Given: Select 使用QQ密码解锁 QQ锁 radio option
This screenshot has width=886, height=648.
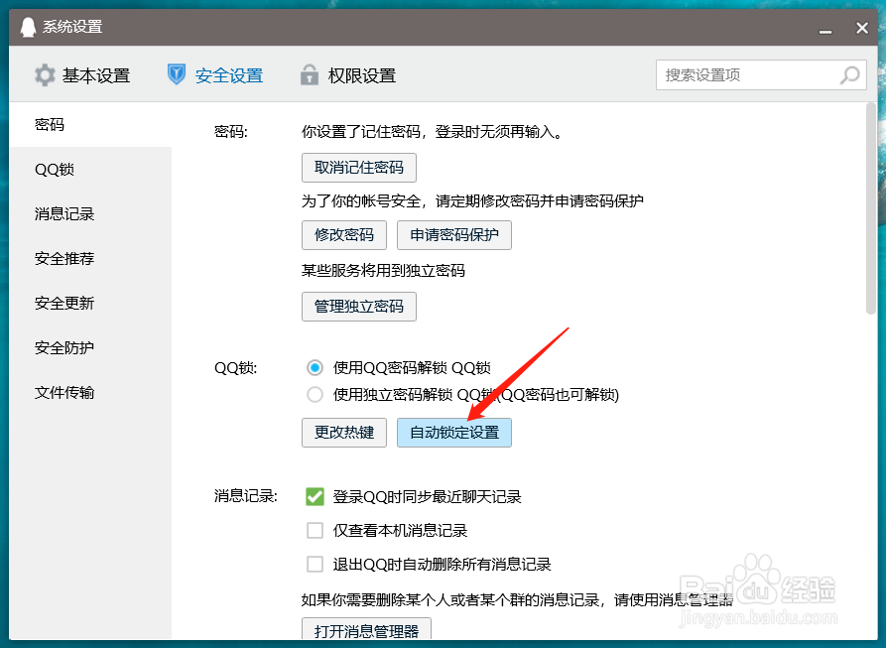Looking at the screenshot, I should (315, 368).
